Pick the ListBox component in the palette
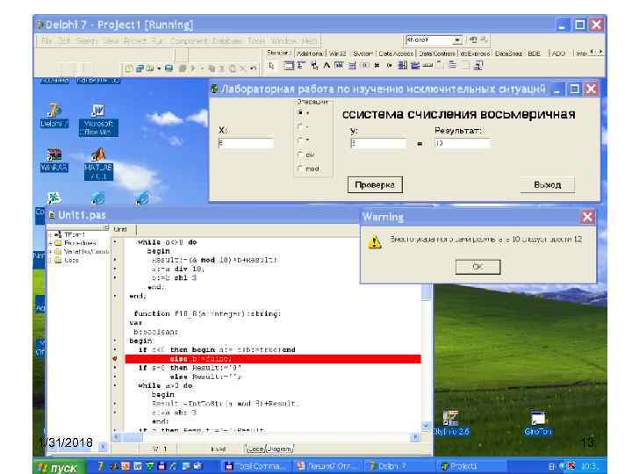Screen dimensions: 632x474 click(402, 65)
